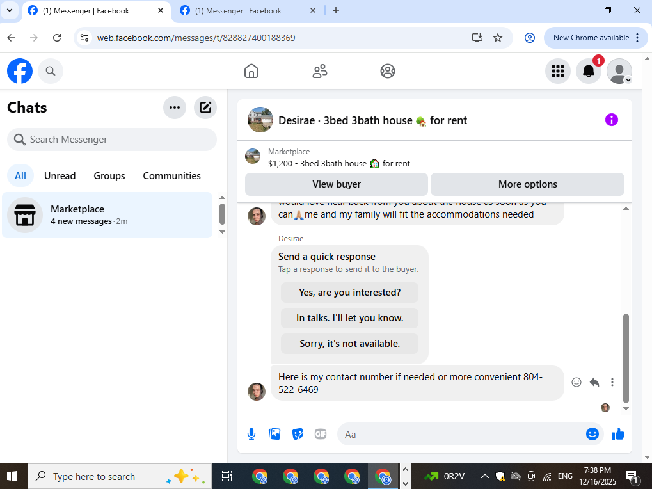Click the View buyer button
The height and width of the screenshot is (489, 652).
337,184
